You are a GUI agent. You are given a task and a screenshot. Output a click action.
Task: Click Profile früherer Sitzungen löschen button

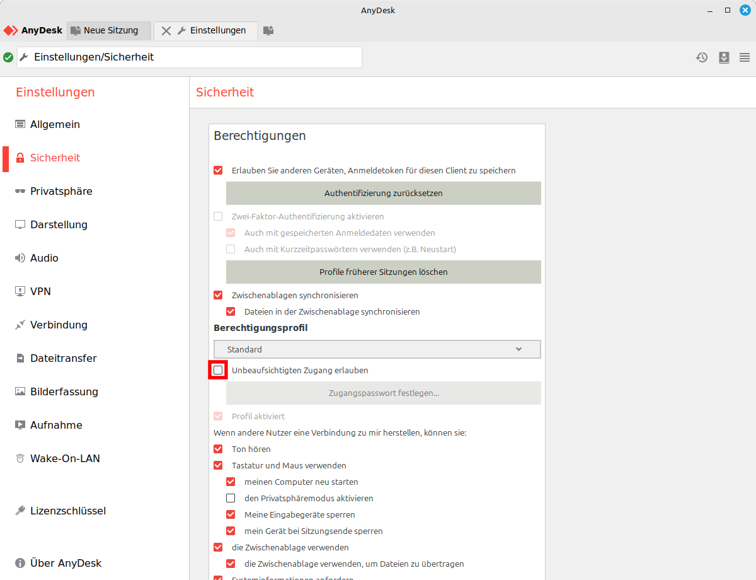(x=384, y=272)
